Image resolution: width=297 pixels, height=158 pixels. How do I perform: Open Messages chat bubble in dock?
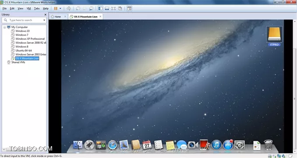coord(181,145)
